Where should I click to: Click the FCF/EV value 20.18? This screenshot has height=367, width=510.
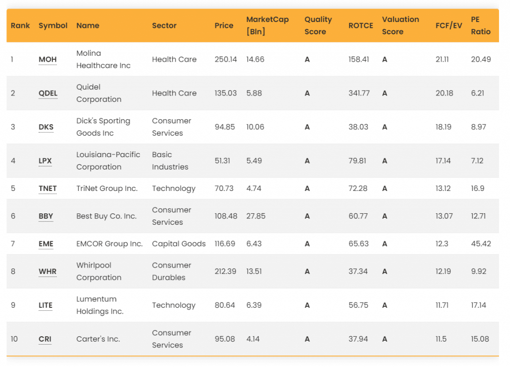pos(444,93)
